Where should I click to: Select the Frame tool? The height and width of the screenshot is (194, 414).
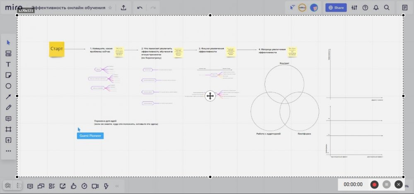pyautogui.click(x=8, y=129)
